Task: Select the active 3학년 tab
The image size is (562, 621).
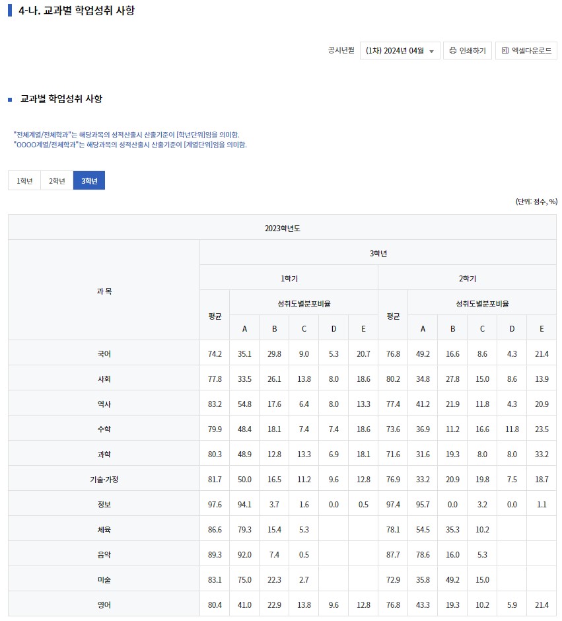Action: [x=88, y=180]
